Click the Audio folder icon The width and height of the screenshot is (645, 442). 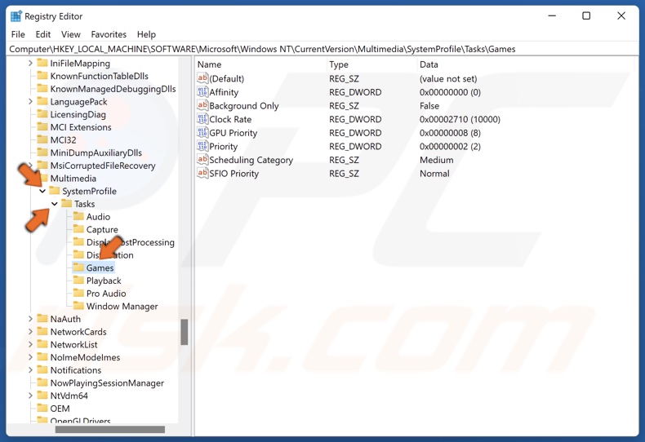[x=78, y=216]
